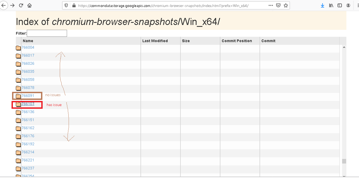Open the page actions menu with three dots
Viewport: 359px width, 178px height.
[271, 5]
